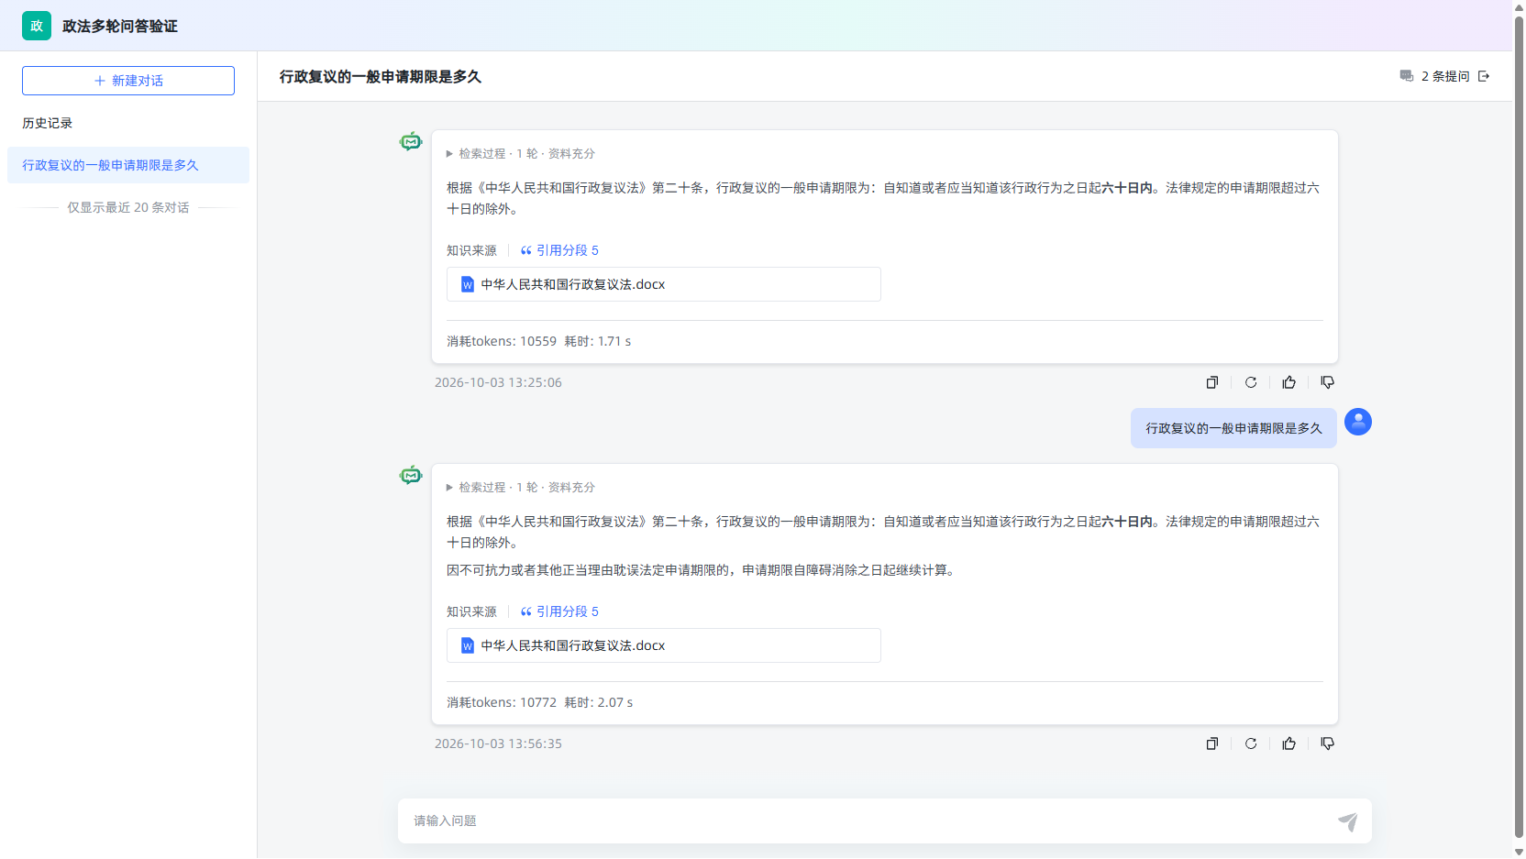Click the green 政 app logo
Screen dimensions: 1526x859
pyautogui.click(x=37, y=26)
